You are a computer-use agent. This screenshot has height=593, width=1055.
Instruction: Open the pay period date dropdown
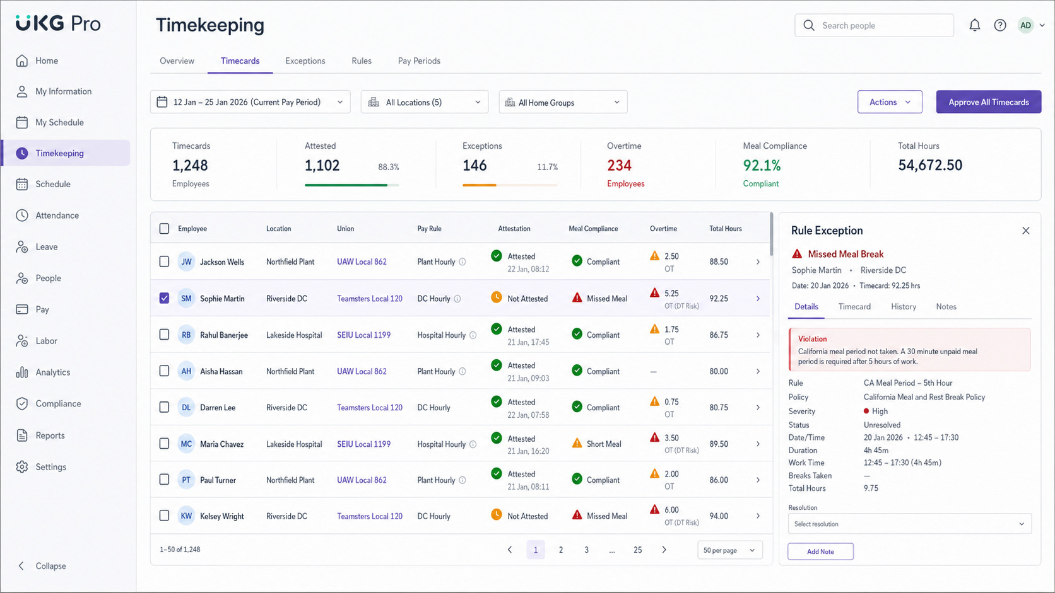click(x=250, y=102)
